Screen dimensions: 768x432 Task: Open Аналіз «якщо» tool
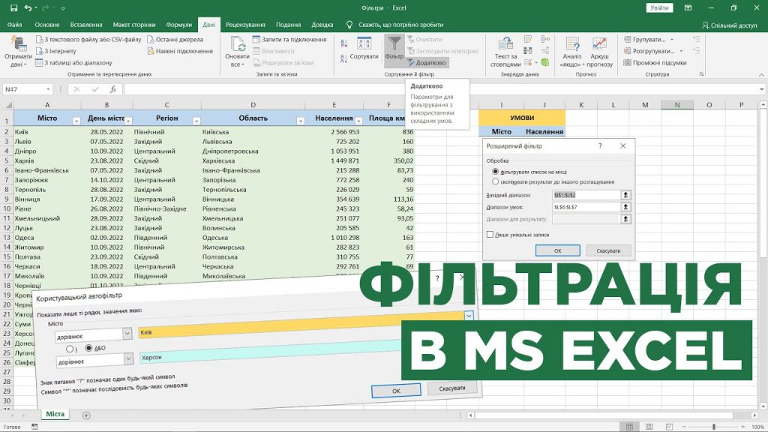click(x=571, y=49)
